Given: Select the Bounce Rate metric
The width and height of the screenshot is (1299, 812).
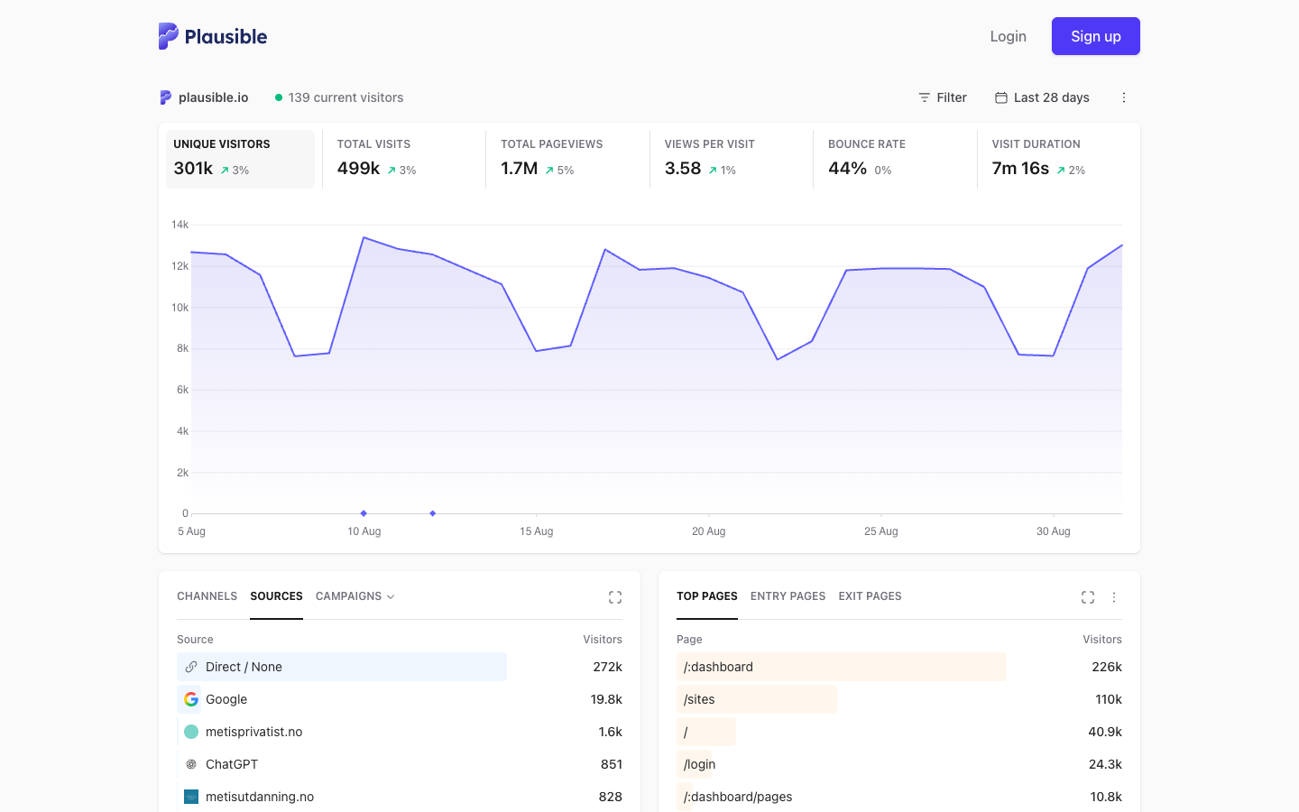Looking at the screenshot, I should tap(895, 159).
